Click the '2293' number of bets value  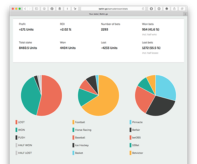click(x=104, y=29)
